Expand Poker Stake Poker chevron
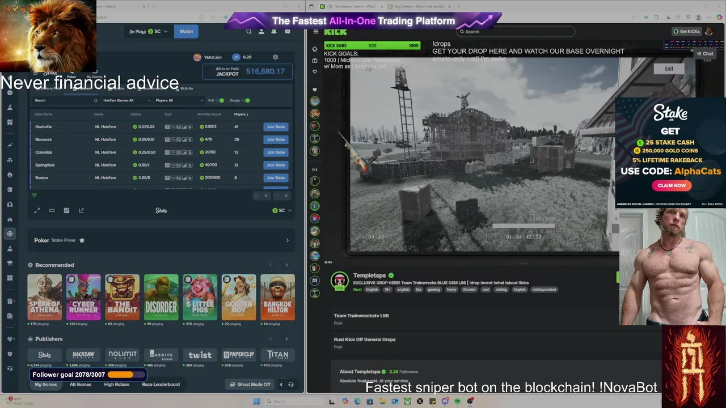This screenshot has width=726, height=408. tap(287, 240)
